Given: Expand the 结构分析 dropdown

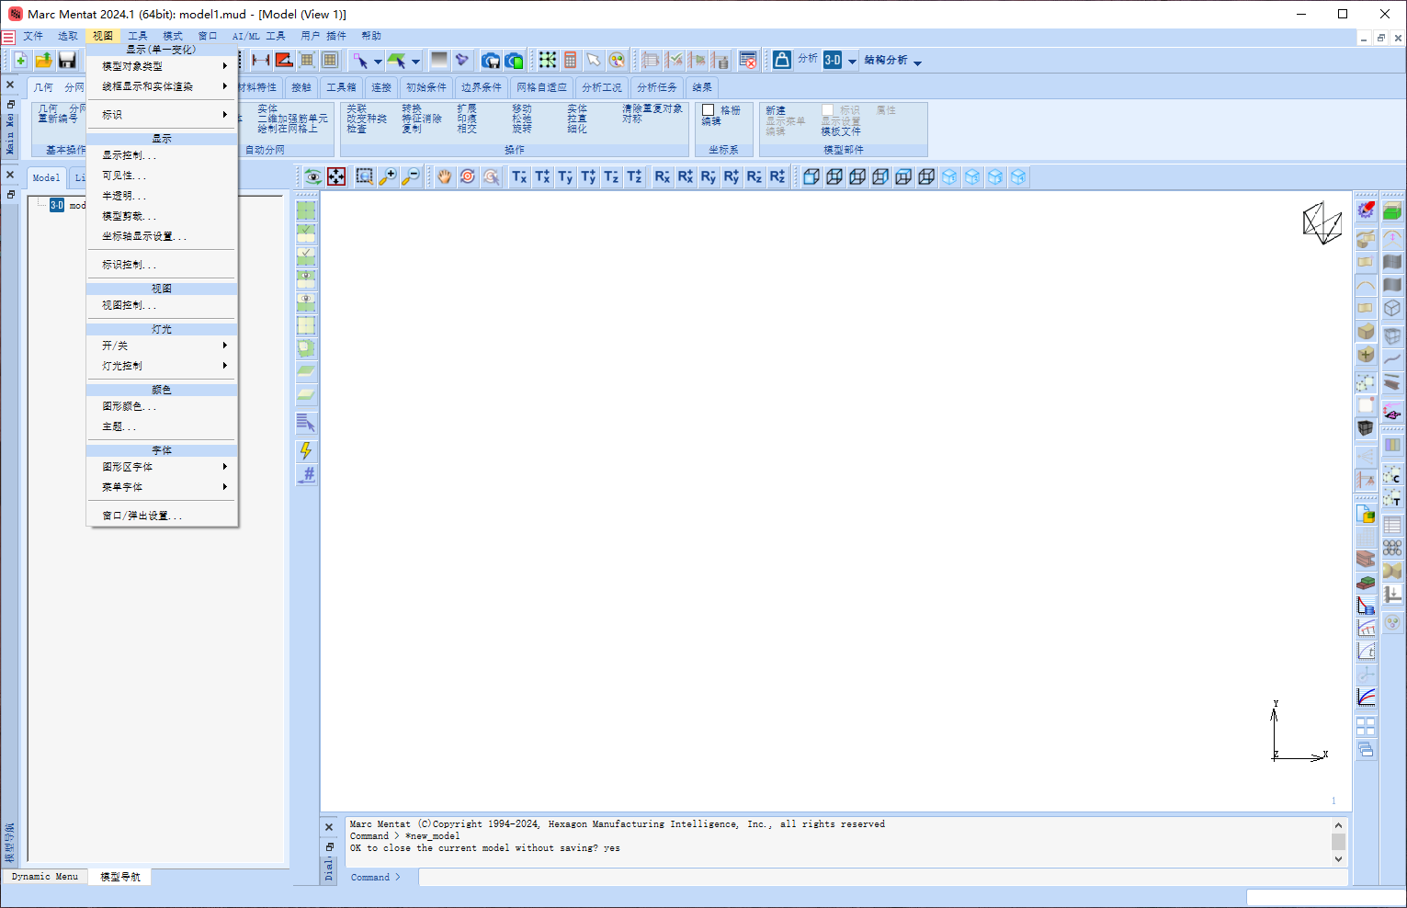Looking at the screenshot, I should click(x=917, y=62).
